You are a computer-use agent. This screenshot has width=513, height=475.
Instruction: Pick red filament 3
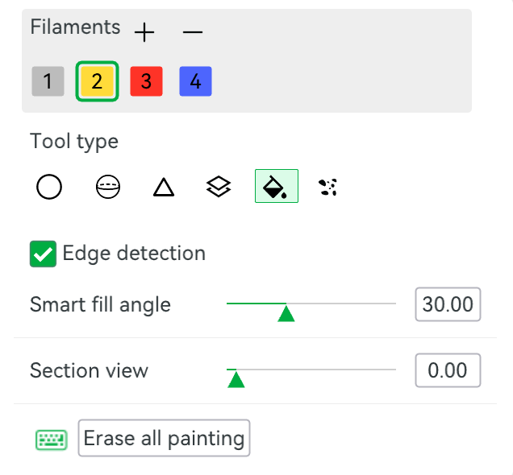coord(146,81)
